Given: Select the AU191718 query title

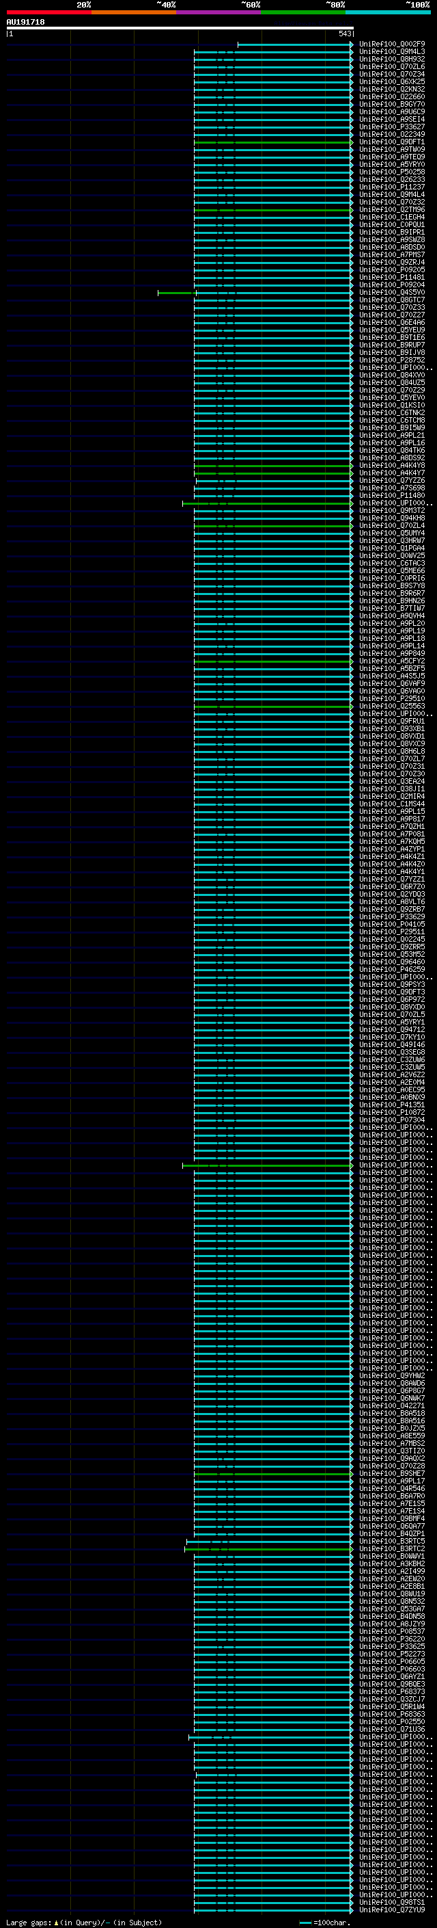Looking at the screenshot, I should [25, 22].
